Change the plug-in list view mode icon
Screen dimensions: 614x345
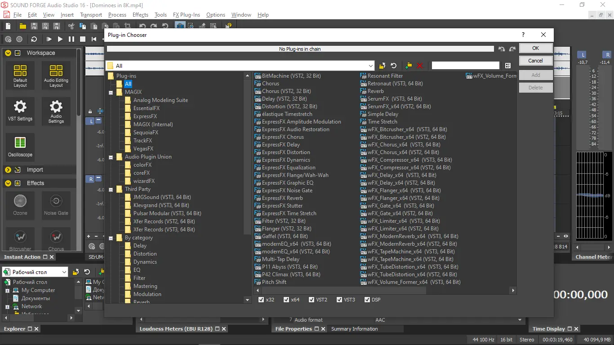(508, 66)
